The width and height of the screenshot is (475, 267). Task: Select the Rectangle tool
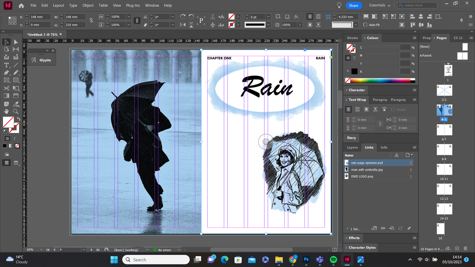(16, 80)
